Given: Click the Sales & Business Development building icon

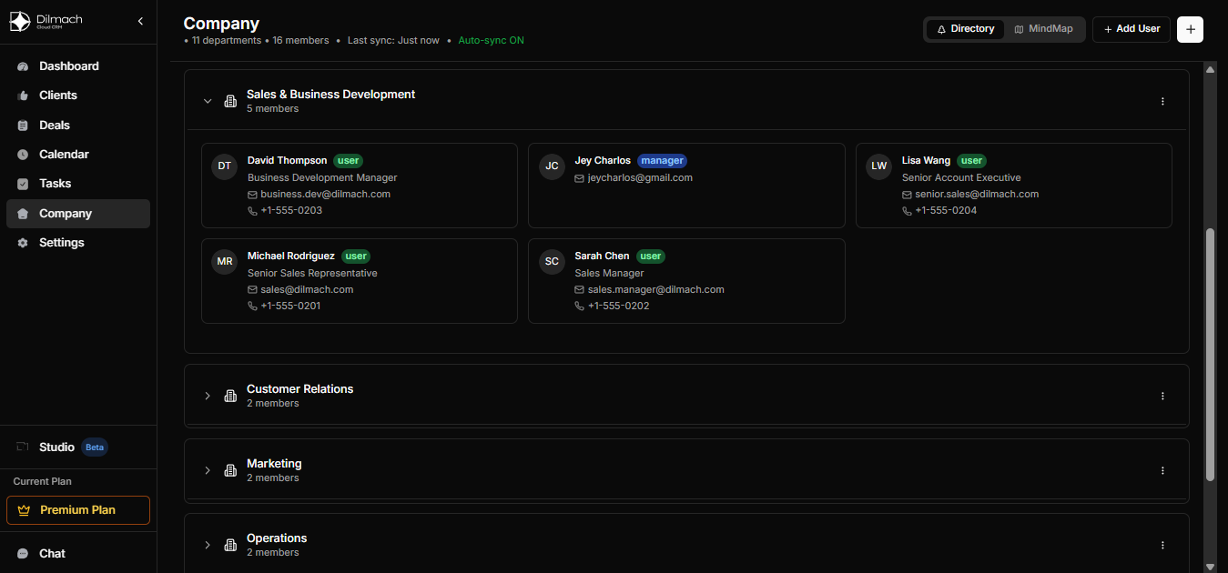Looking at the screenshot, I should click(x=230, y=101).
